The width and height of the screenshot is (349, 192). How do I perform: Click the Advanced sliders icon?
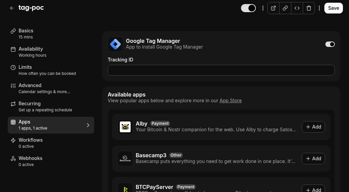(13, 86)
